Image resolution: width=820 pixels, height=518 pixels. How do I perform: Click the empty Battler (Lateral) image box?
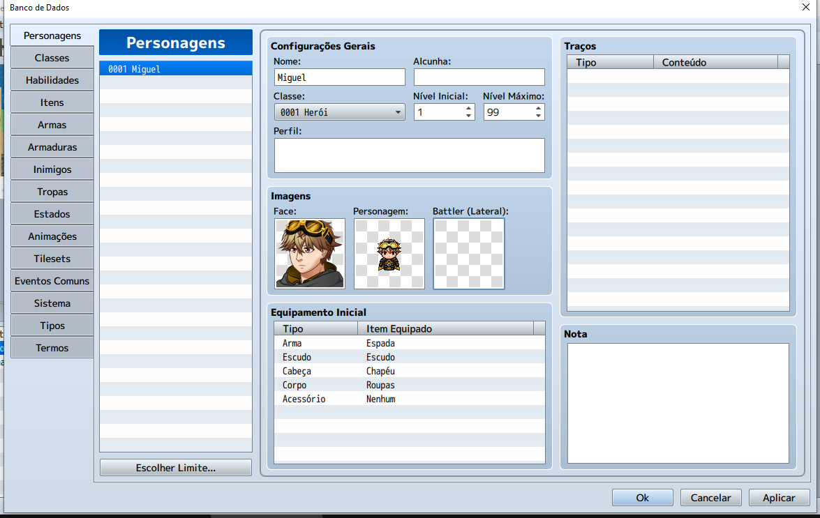click(x=468, y=253)
